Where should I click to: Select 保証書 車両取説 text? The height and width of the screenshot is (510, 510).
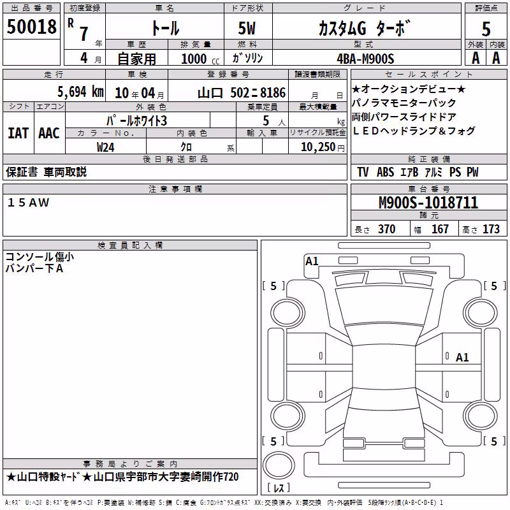coord(46,172)
